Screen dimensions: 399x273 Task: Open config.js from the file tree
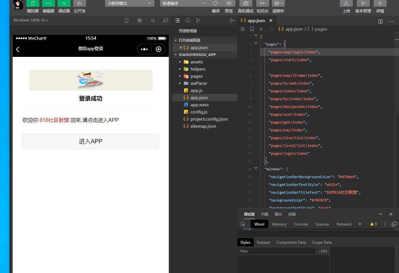[199, 112]
